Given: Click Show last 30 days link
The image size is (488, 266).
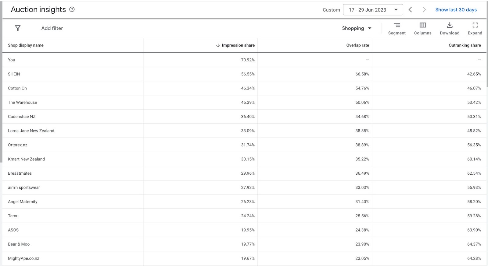Looking at the screenshot, I should tap(456, 10).
